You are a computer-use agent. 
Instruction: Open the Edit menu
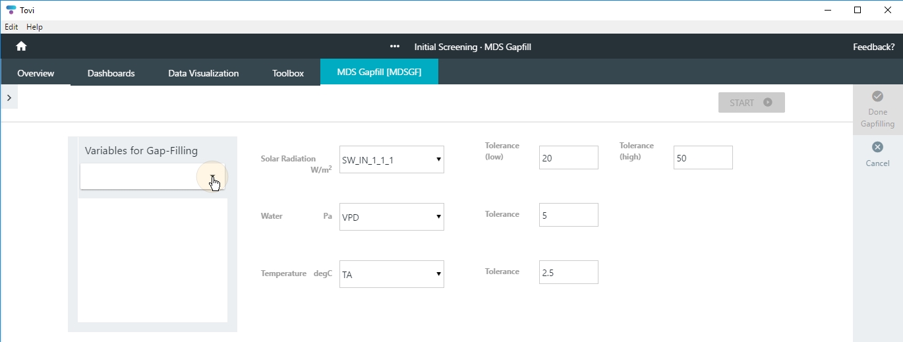pos(11,27)
